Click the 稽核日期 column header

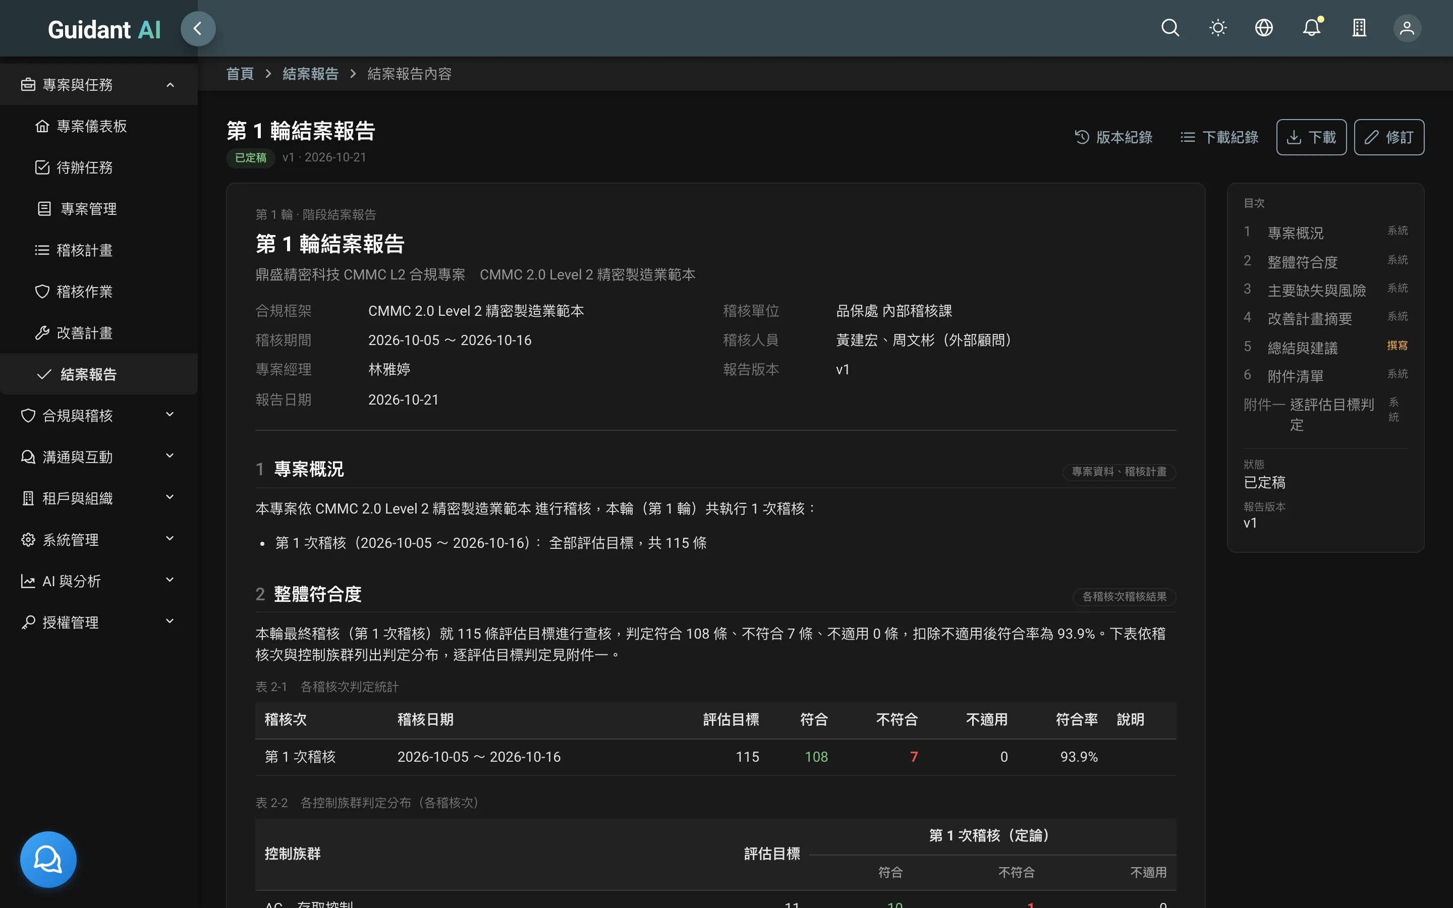point(425,719)
